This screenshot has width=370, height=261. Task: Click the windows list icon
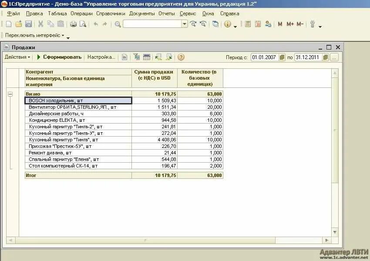coord(215,24)
